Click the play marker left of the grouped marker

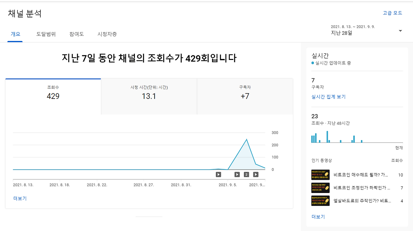(x=237, y=174)
